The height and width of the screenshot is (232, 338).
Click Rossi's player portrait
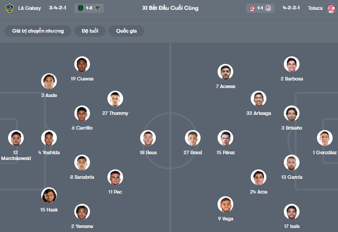[193, 138]
